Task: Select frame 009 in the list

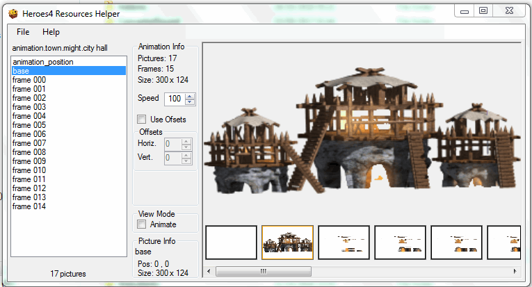Action: 69,161
